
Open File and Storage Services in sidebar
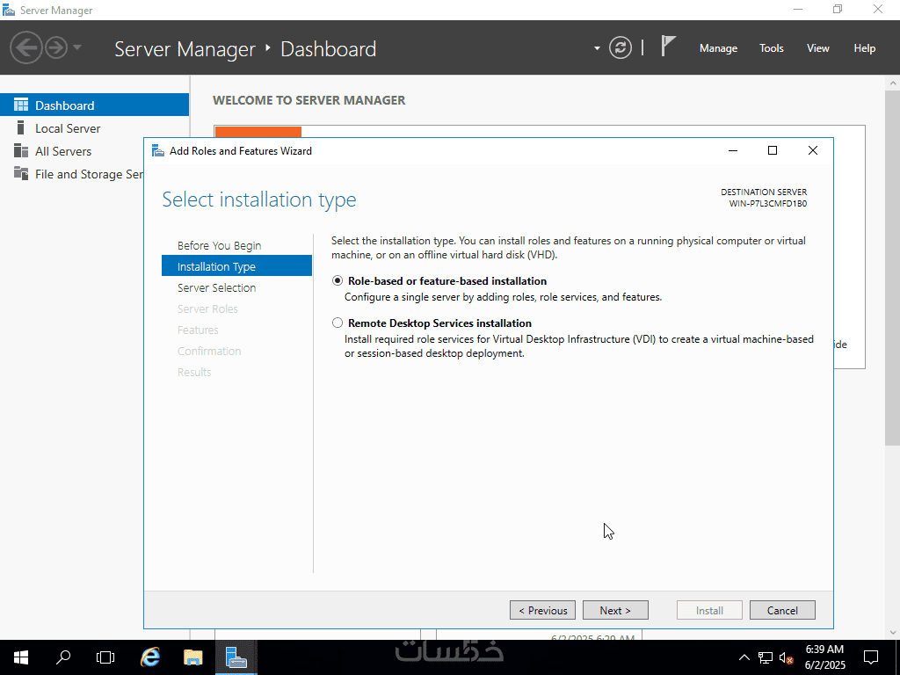pos(72,174)
